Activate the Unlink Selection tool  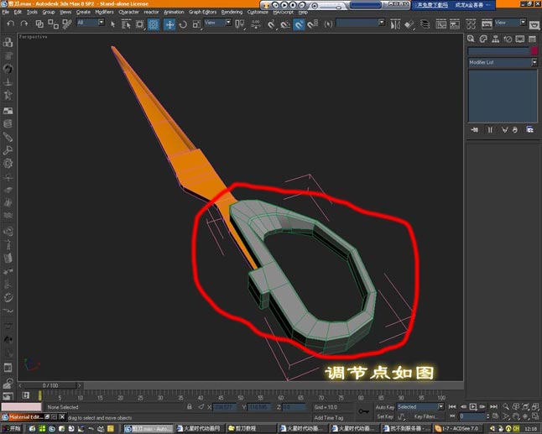pos(53,24)
